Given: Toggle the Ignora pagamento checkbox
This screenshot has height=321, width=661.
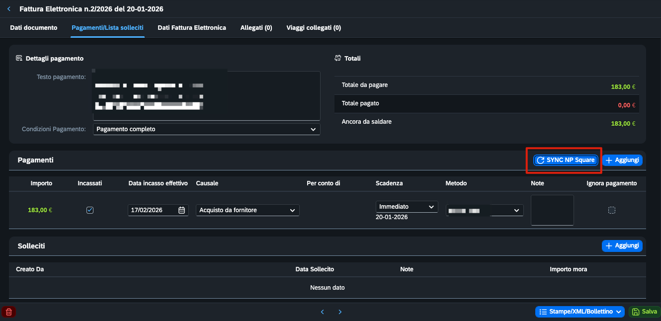Looking at the screenshot, I should coord(612,210).
